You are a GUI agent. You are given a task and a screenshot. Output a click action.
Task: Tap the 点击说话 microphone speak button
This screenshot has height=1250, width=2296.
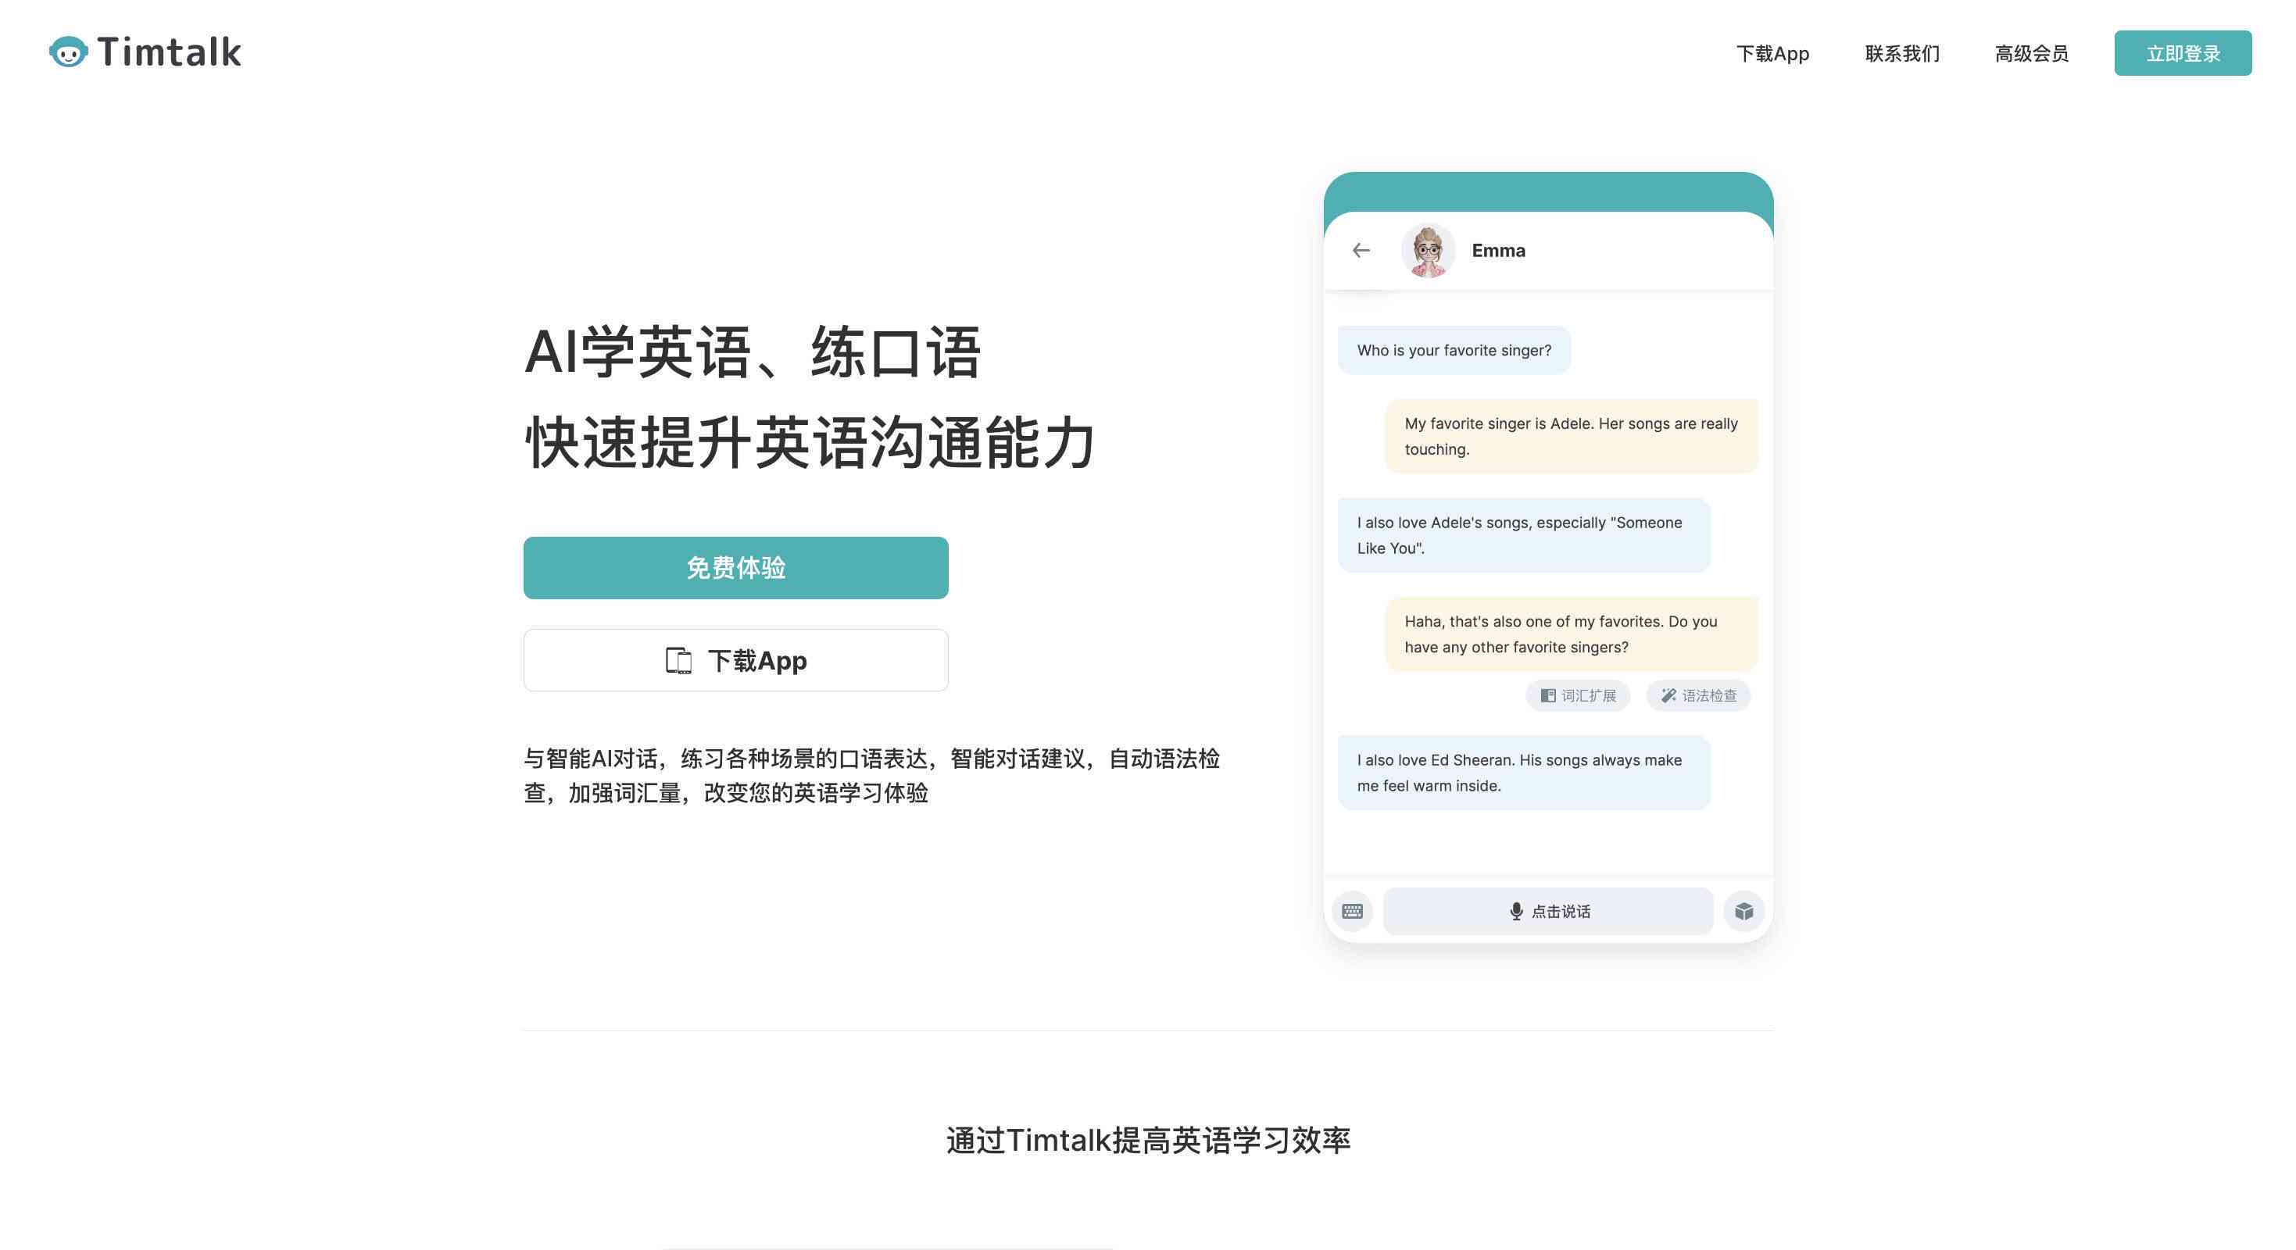1548,912
